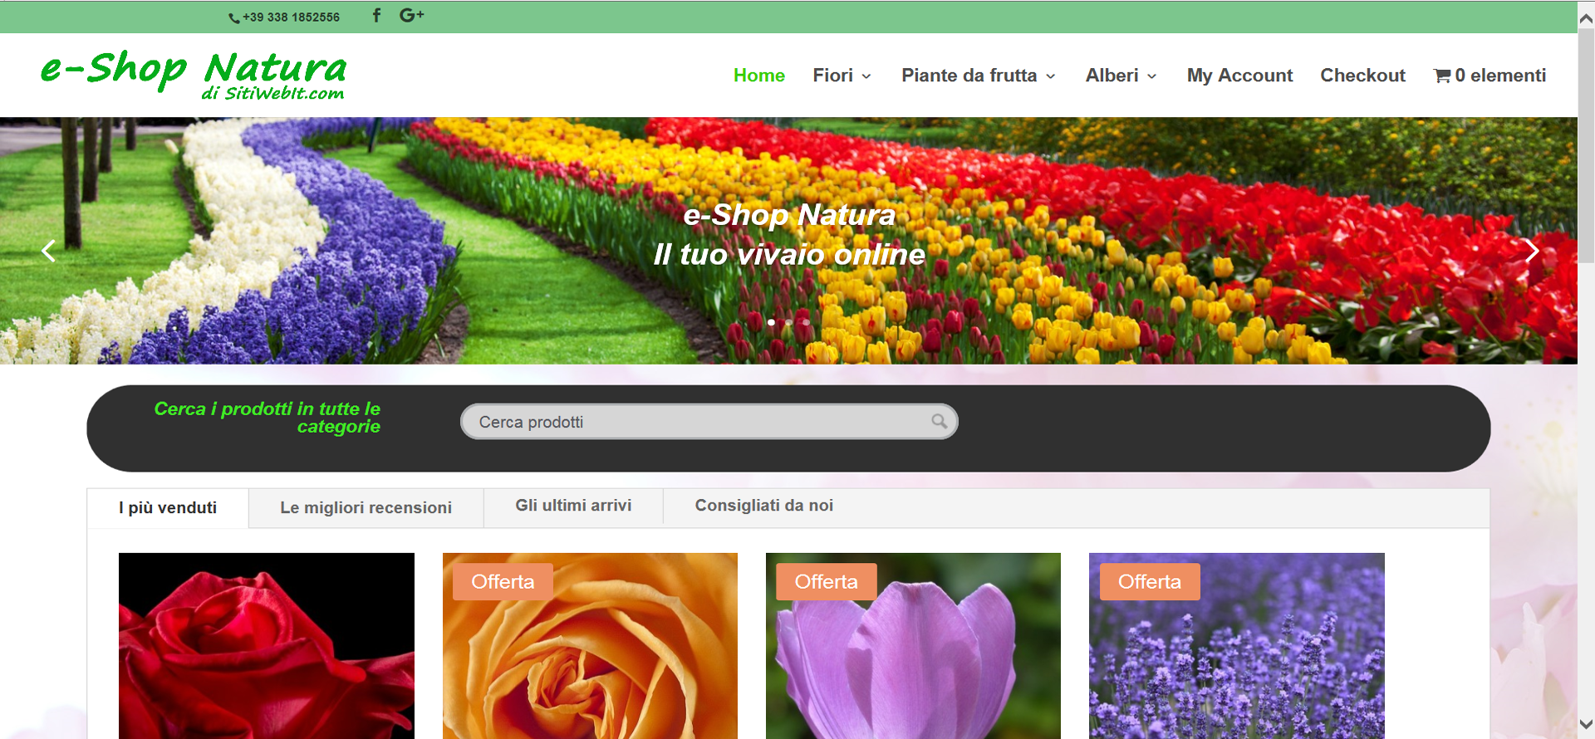
Task: Expand the Piante da frutta menu
Action: point(978,76)
